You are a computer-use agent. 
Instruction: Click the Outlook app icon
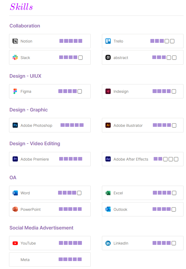(108, 209)
